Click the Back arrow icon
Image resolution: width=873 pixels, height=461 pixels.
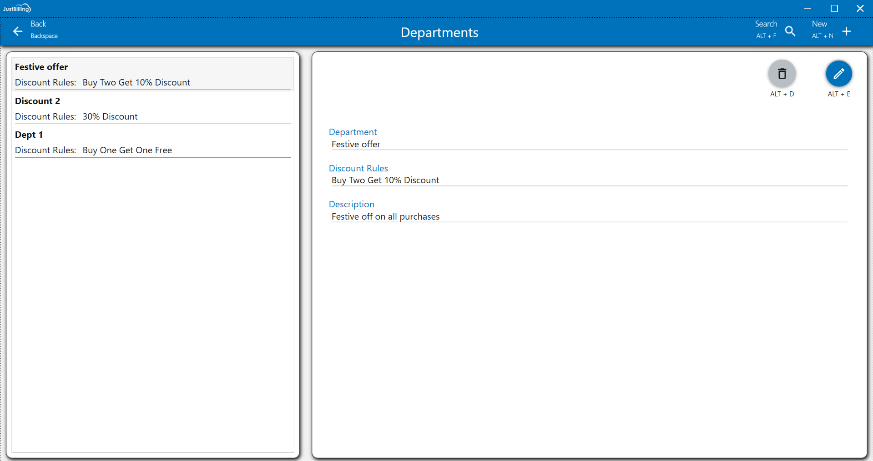coord(18,31)
